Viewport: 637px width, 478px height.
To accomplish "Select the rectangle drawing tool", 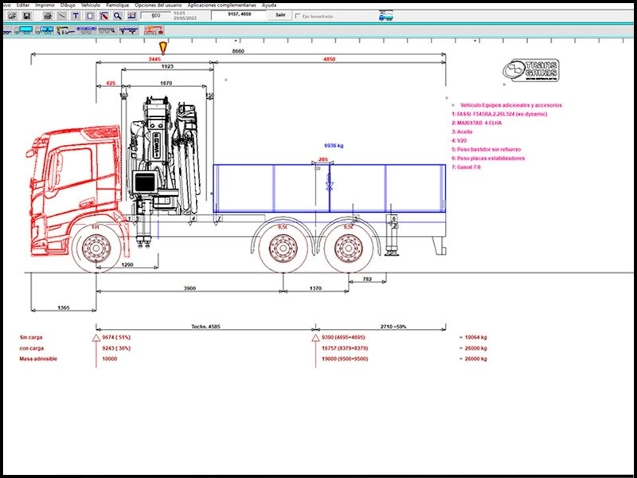I will click(89, 15).
